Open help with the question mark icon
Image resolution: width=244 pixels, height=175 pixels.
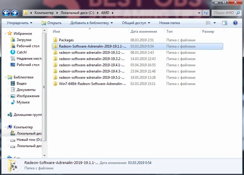(235, 23)
